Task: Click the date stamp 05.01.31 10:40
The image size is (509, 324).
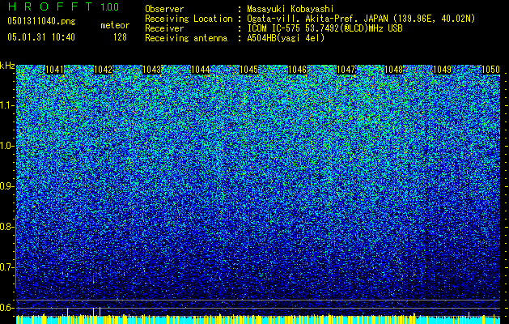Action: tap(41, 37)
